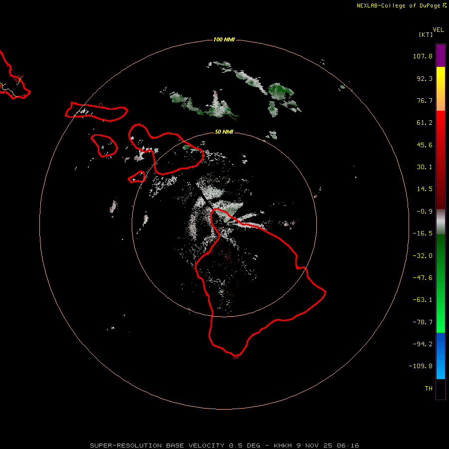Click the 107.8 scale value
This screenshot has height=449, width=449.
pos(423,56)
